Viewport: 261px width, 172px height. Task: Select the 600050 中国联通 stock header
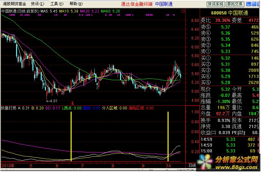tap(230, 13)
